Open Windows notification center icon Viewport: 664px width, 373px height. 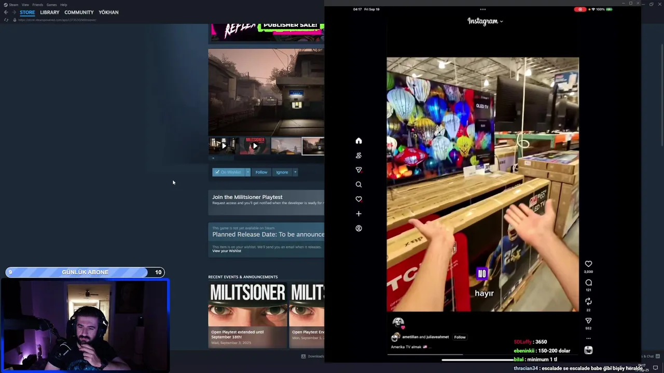pos(655,368)
